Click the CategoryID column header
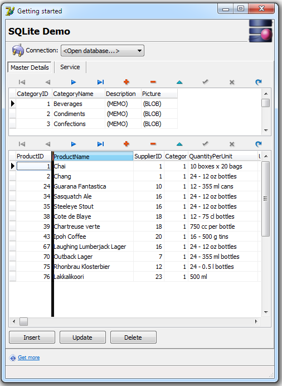282x386 pixels. 34,94
